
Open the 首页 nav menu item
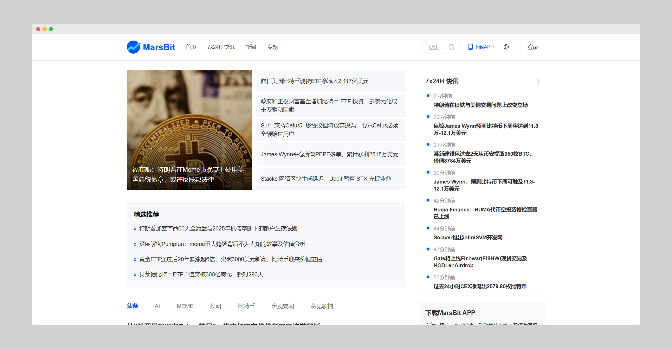tap(191, 47)
